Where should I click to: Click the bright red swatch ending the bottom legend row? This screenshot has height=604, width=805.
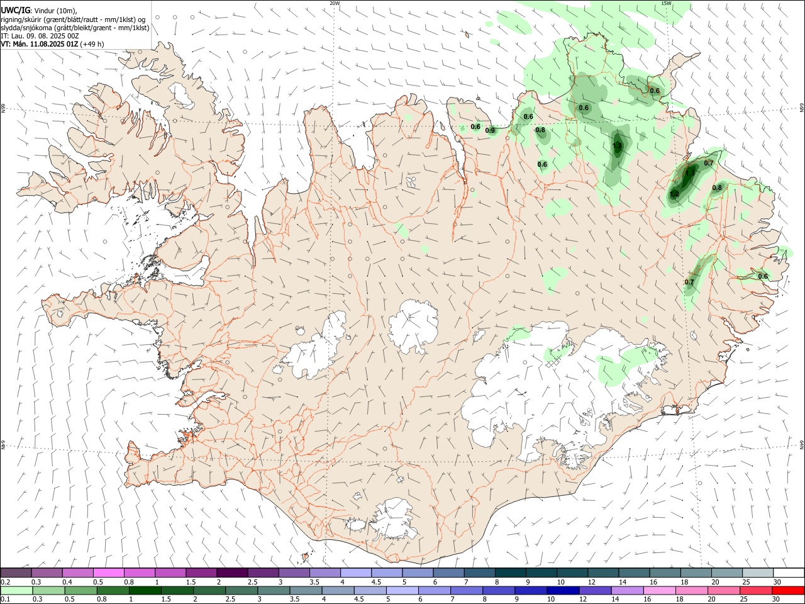pos(788,590)
